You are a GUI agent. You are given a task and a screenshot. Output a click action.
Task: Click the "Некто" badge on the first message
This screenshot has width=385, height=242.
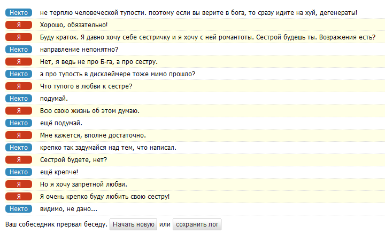pos(19,13)
